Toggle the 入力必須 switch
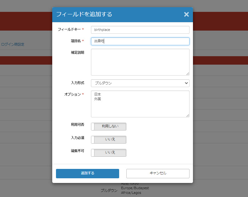This screenshot has width=248, height=197. (109, 140)
